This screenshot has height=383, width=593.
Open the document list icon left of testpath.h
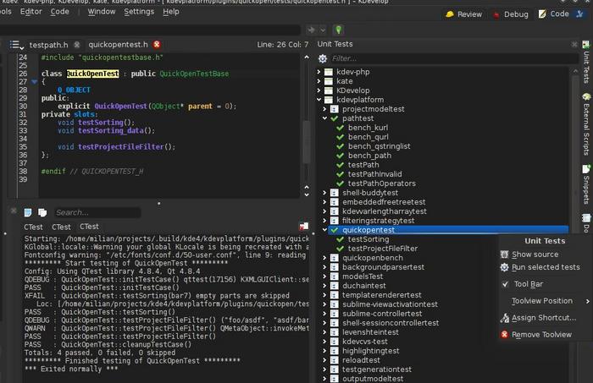[15, 44]
